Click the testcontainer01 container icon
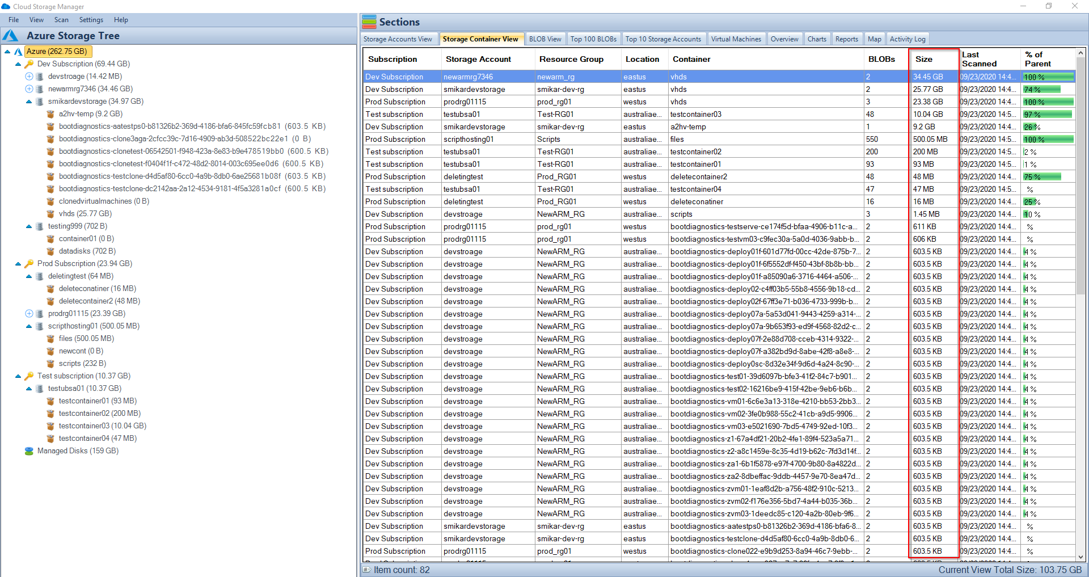This screenshot has height=577, width=1089. click(51, 401)
